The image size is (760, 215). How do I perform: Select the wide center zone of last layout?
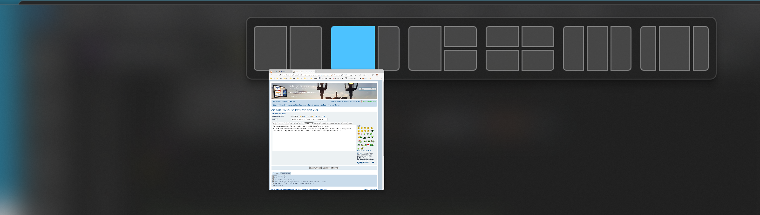[x=674, y=48]
